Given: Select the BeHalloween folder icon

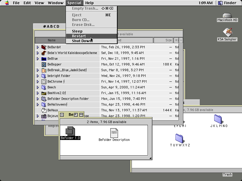Looking at the screenshot, I should (x=44, y=104).
